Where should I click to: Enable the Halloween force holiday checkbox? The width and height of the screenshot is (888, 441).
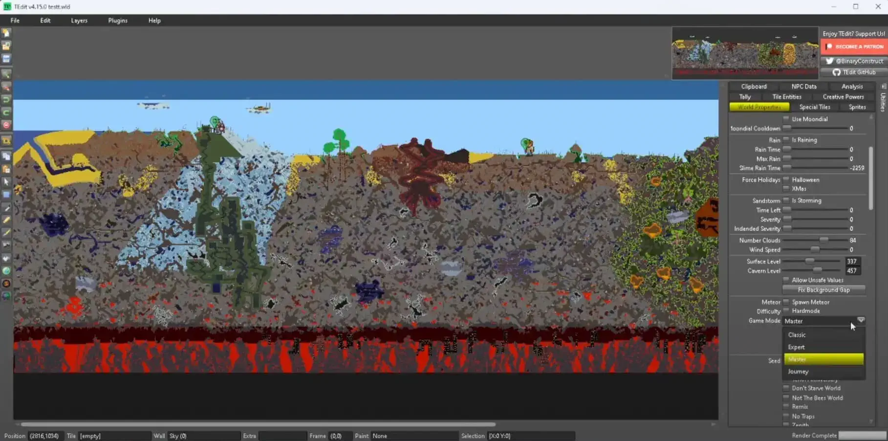786,179
